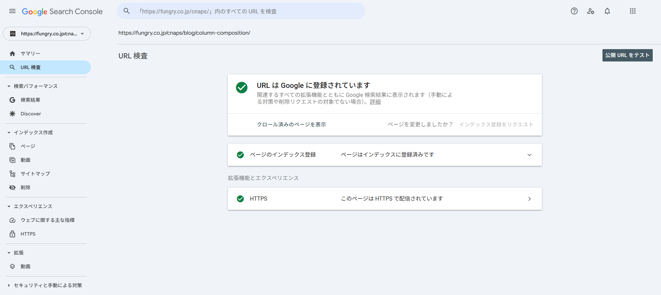Screen dimensions: 661x295
Task: Click the ページを変更しましたか？ text
Action: pyautogui.click(x=420, y=124)
